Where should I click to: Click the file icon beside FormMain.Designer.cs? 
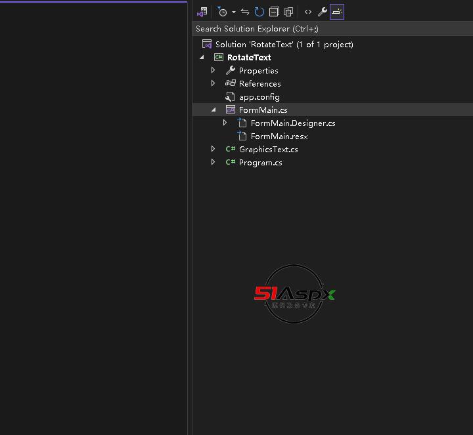(242, 123)
